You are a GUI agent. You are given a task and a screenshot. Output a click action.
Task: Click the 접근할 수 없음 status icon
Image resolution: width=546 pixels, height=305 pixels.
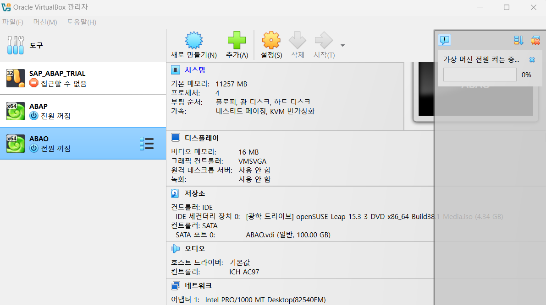34,83
